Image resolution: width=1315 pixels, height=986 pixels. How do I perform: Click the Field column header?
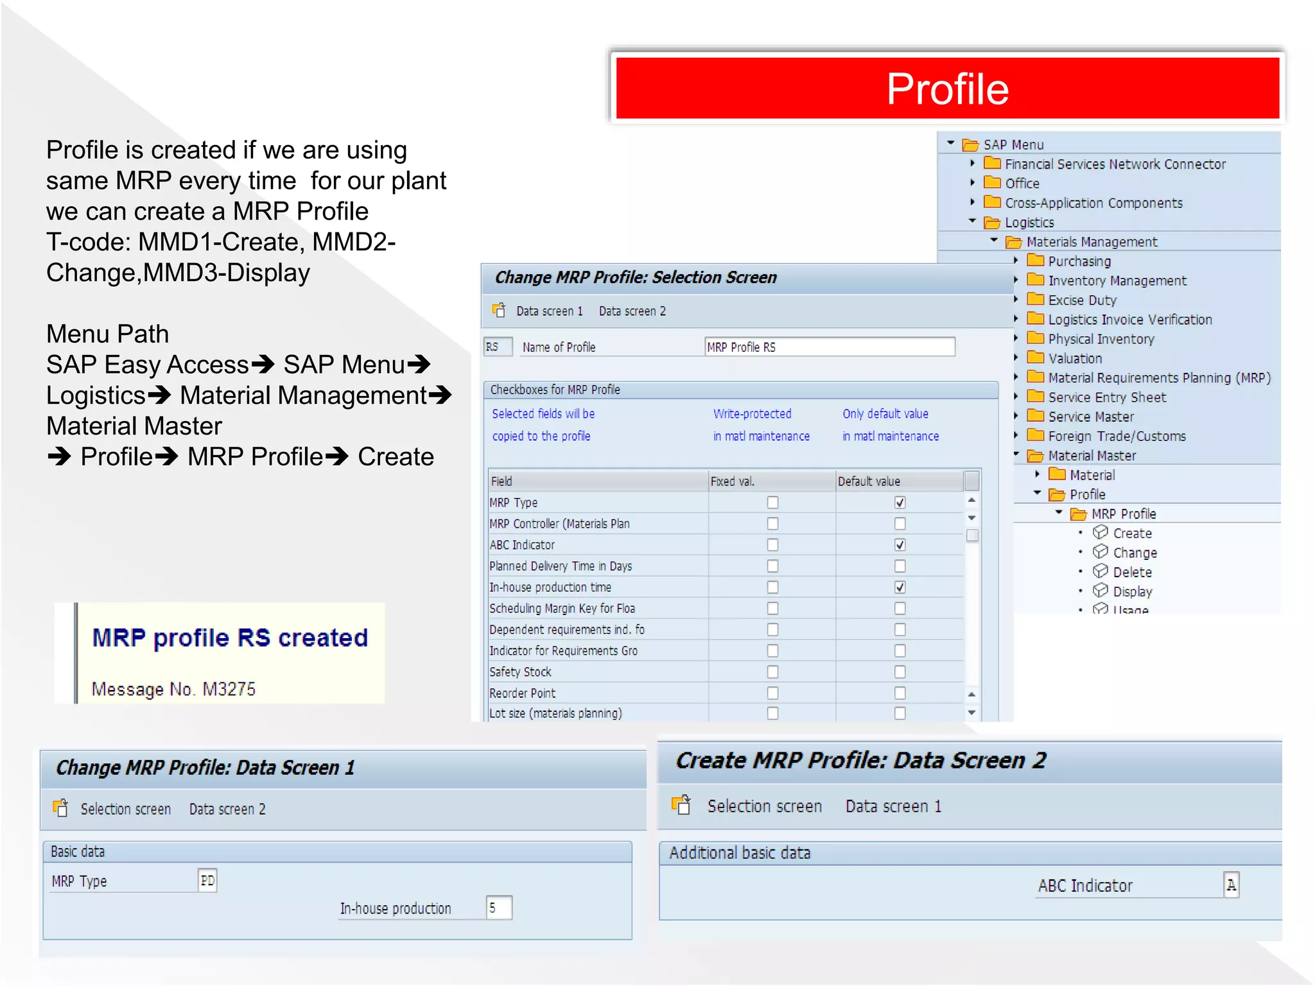[598, 481]
